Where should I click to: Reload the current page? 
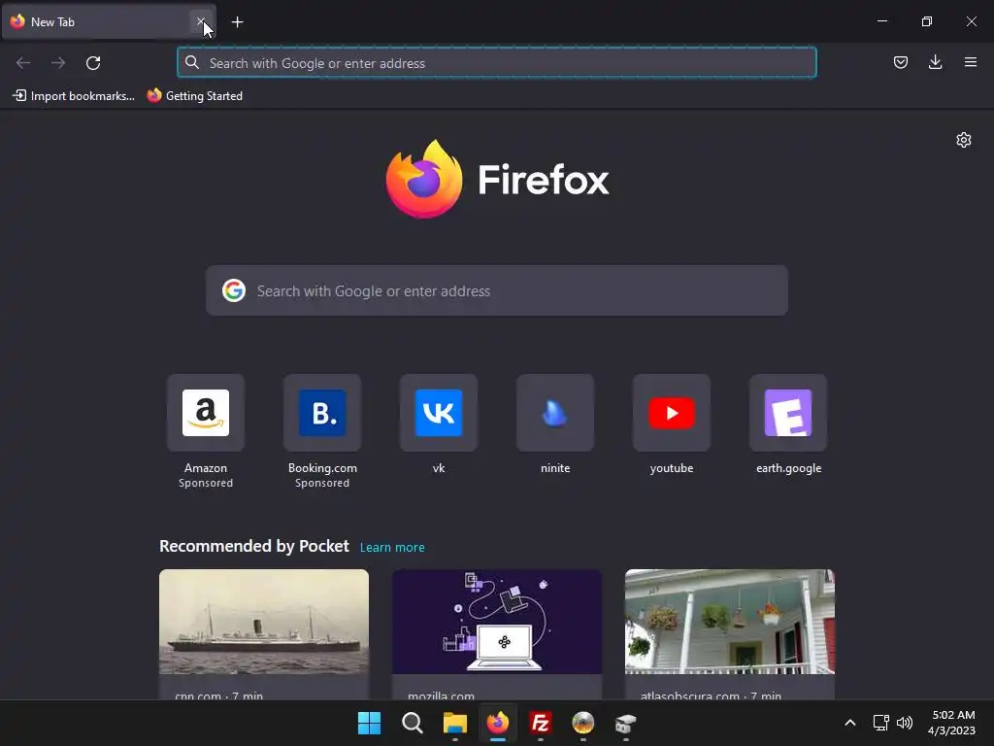coord(93,63)
